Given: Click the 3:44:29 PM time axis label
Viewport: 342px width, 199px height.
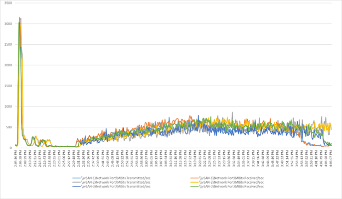Looking at the screenshot, I should point(267,158).
